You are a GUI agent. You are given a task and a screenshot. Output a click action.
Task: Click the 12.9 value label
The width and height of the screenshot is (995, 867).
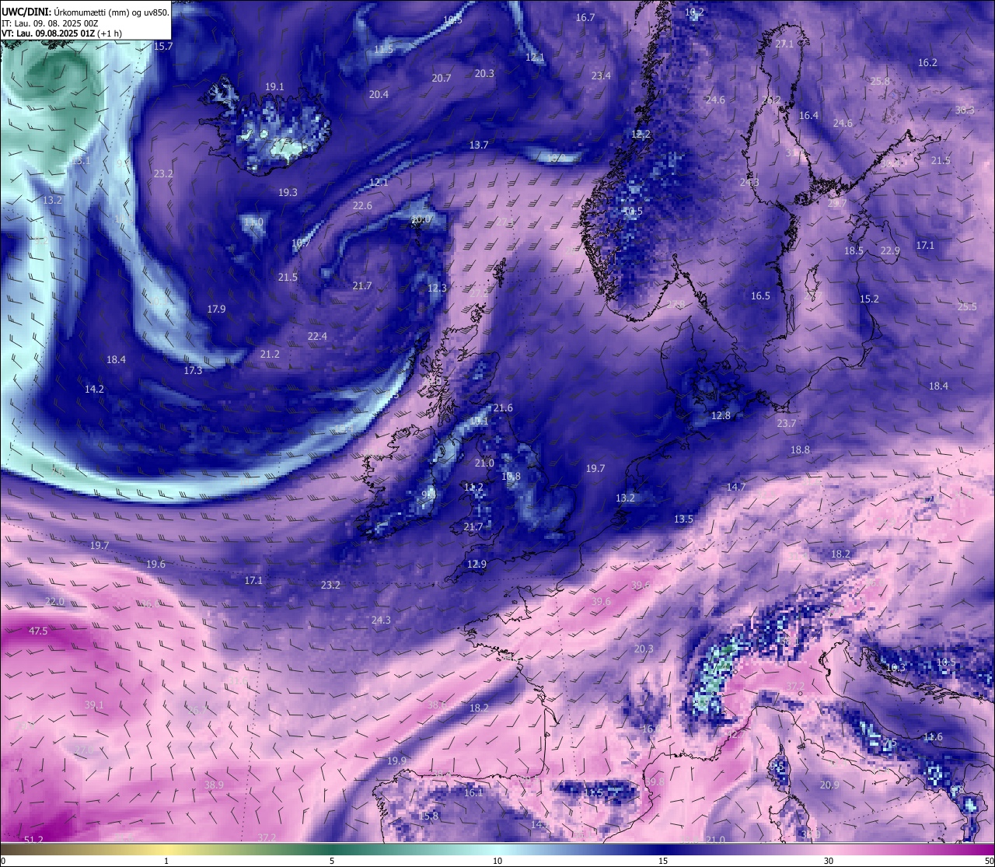(x=477, y=564)
